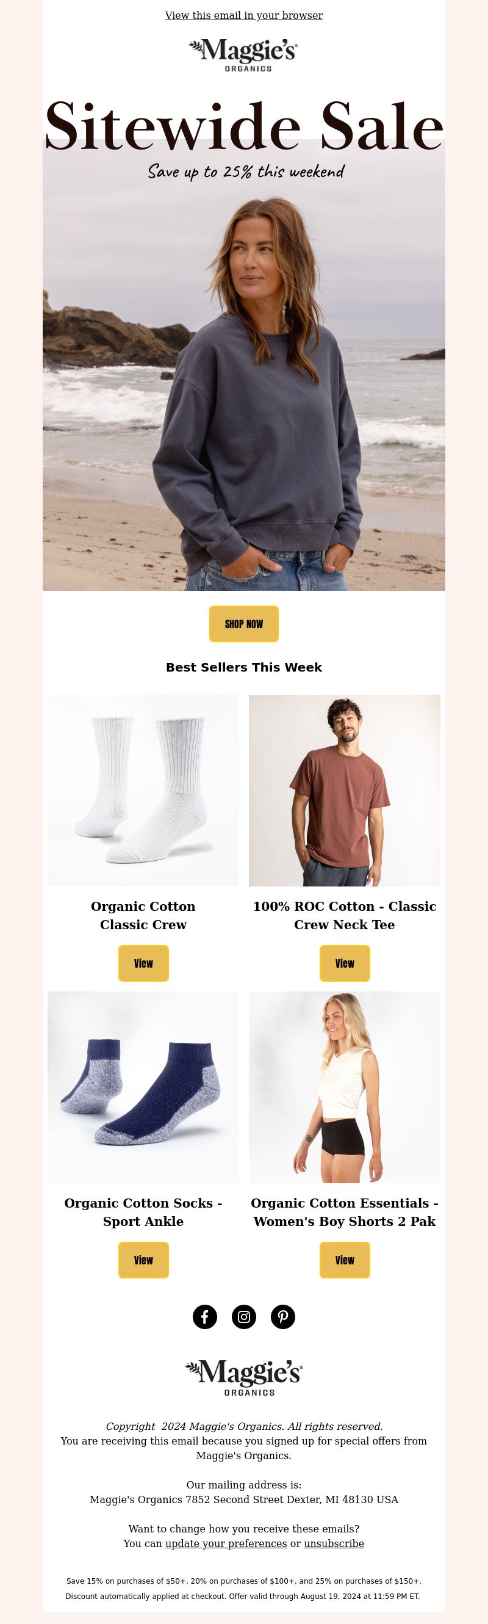View the Sport Ankle socks product
Image resolution: width=488 pixels, height=1624 pixels.
[x=143, y=1260]
